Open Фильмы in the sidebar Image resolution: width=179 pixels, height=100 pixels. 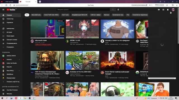point(11,94)
